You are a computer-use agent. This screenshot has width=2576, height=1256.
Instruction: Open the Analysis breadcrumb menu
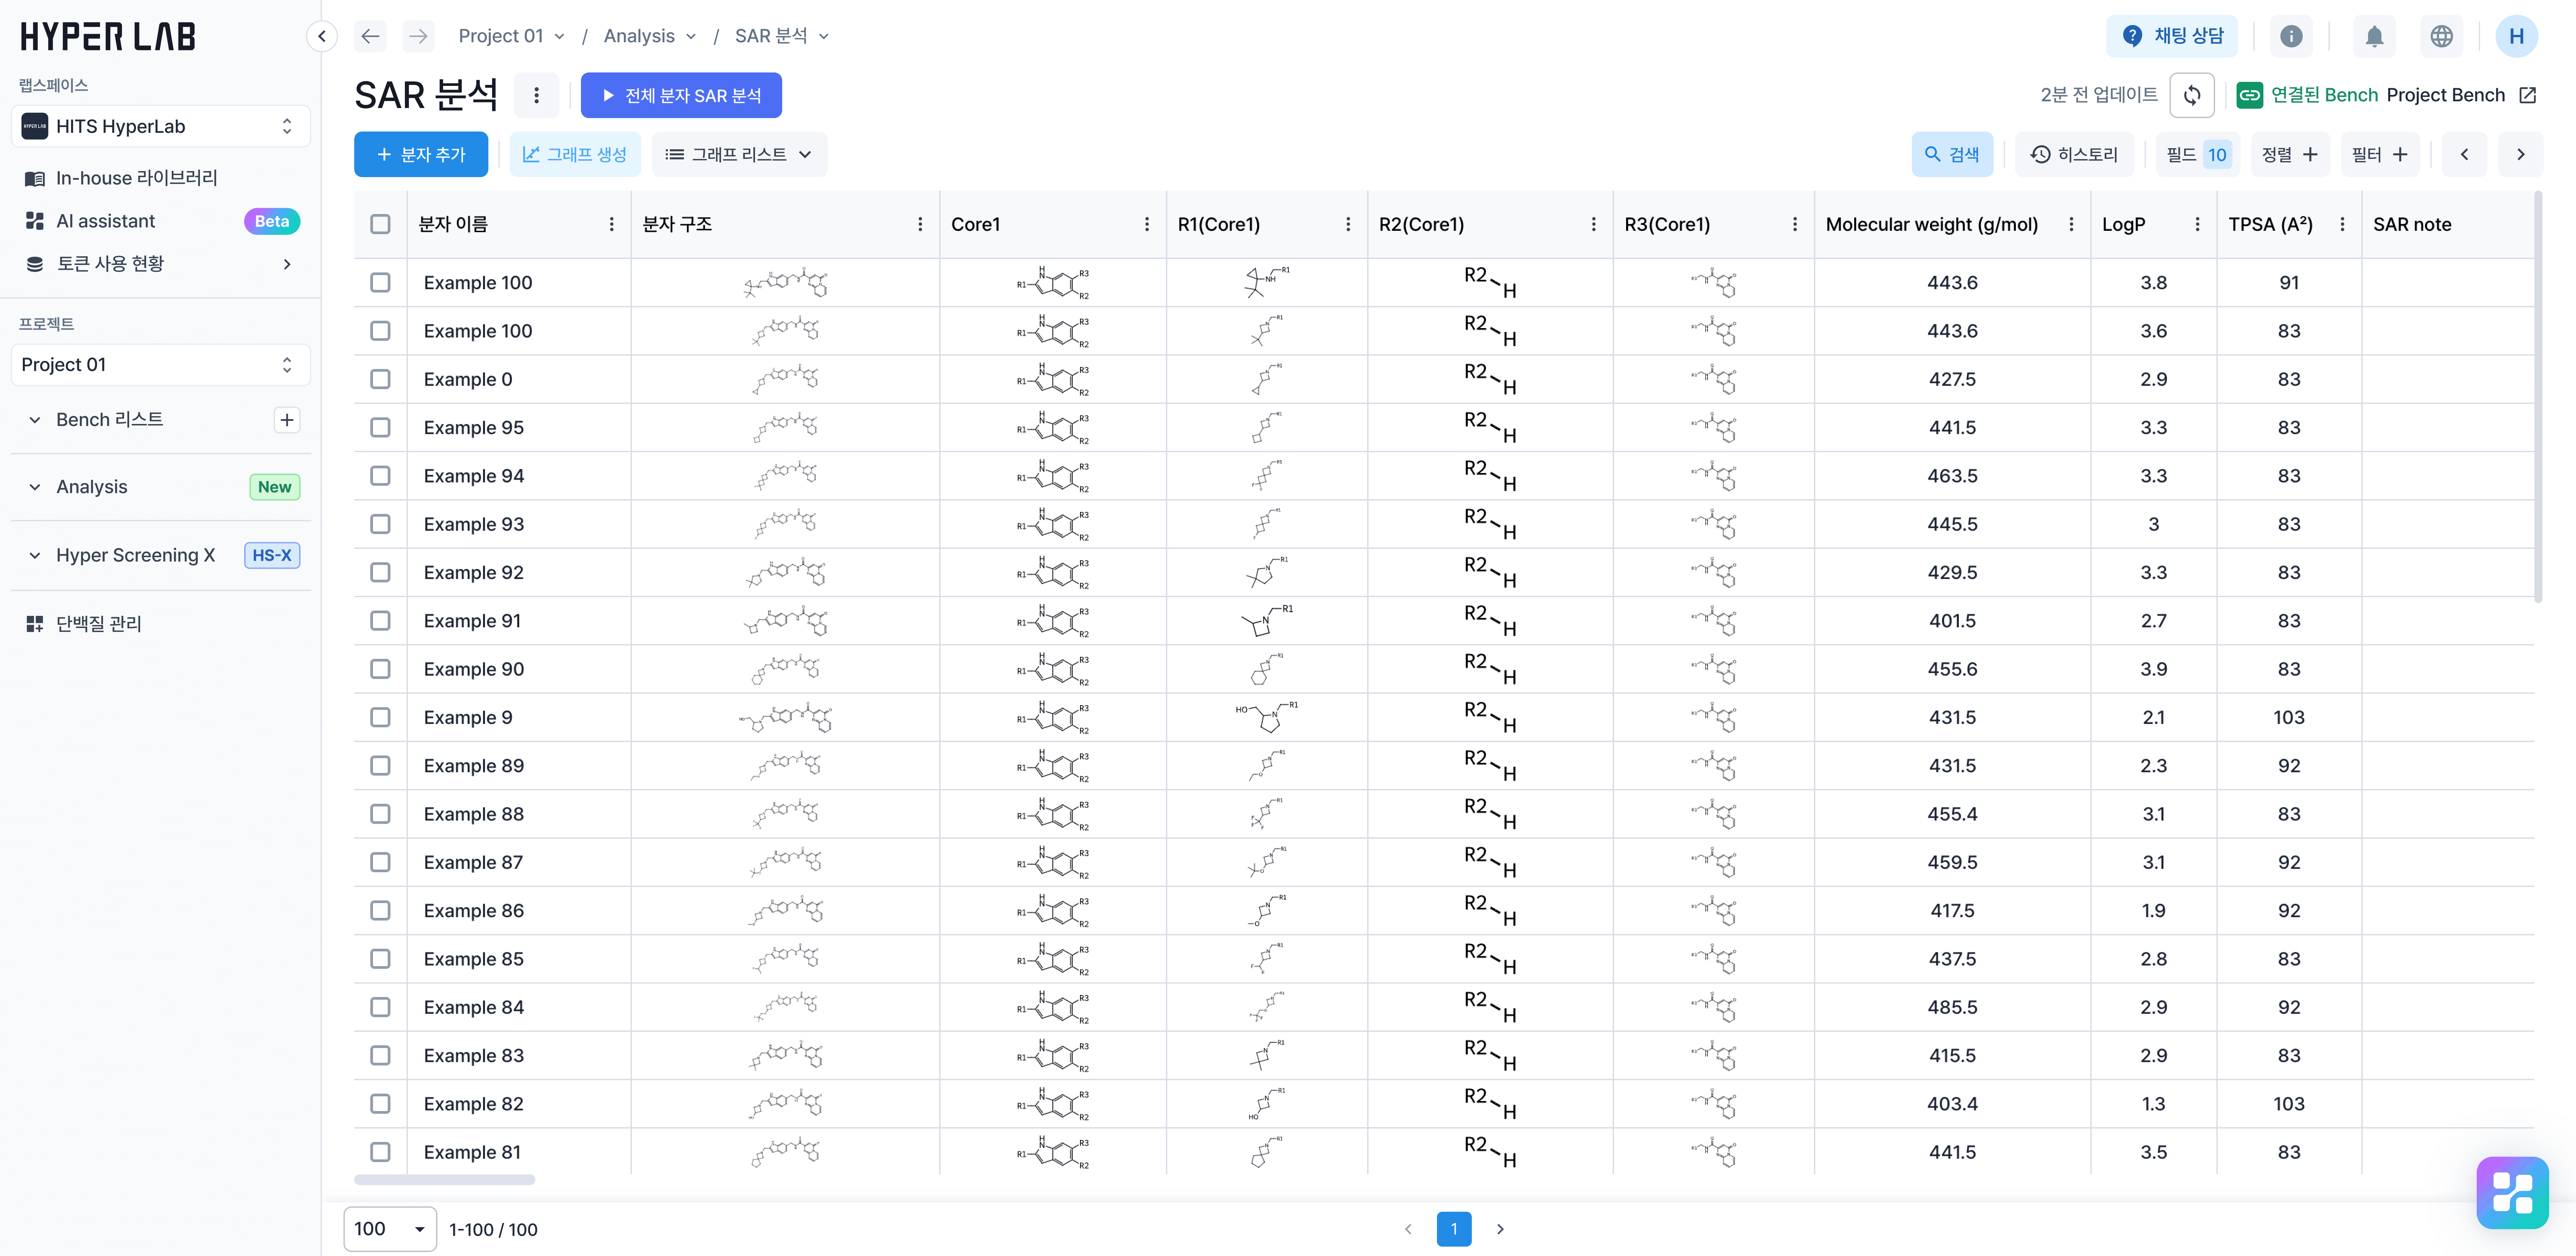(x=650, y=36)
